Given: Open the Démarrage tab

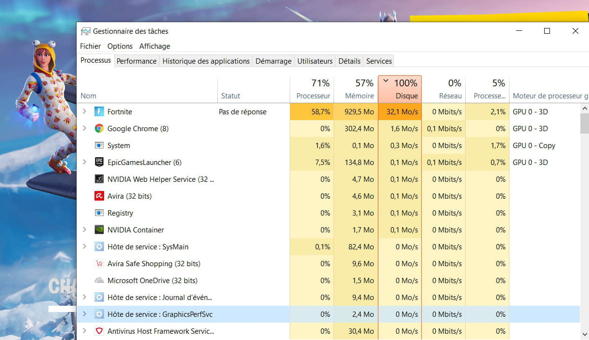Looking at the screenshot, I should click(273, 61).
